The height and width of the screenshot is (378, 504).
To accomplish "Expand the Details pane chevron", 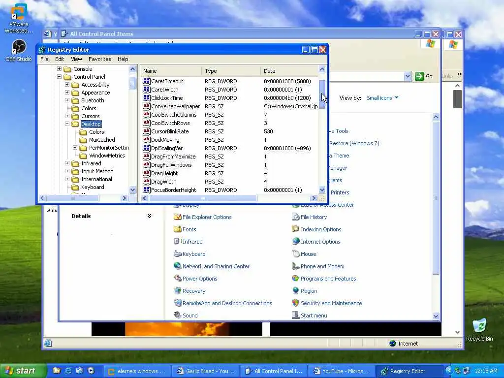I will tap(149, 216).
